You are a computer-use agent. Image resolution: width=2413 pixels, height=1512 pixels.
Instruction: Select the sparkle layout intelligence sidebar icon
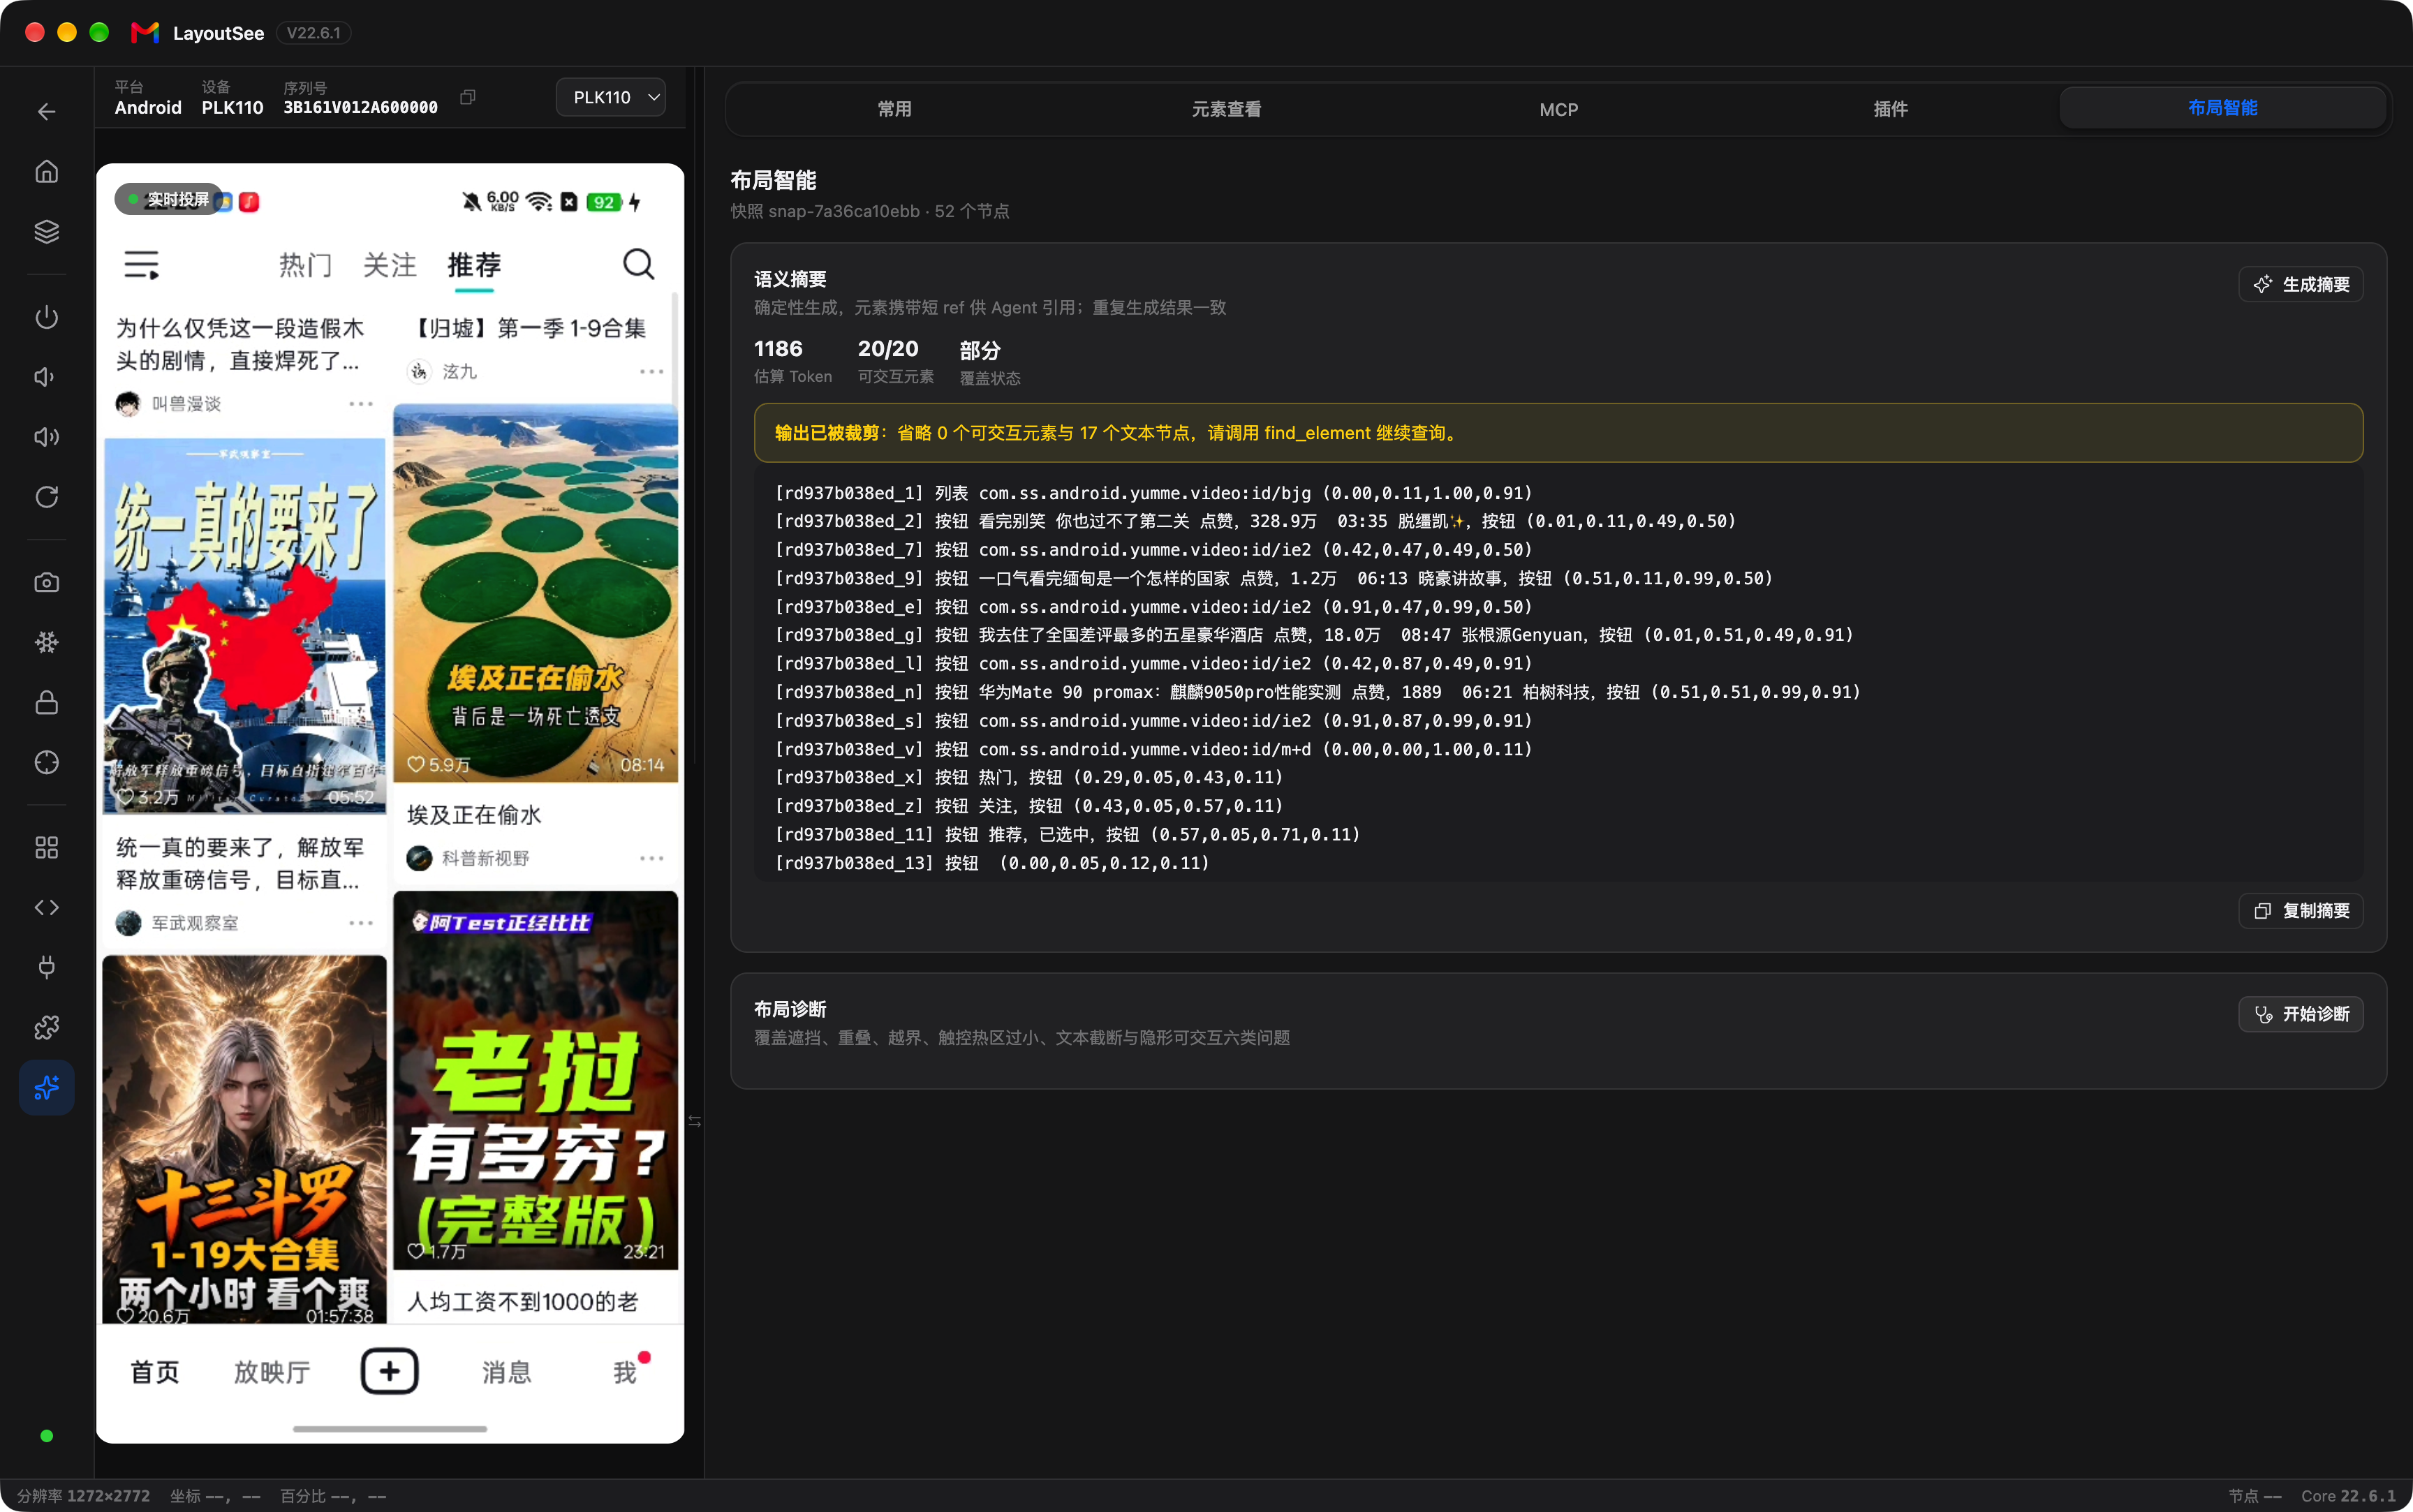[46, 1087]
